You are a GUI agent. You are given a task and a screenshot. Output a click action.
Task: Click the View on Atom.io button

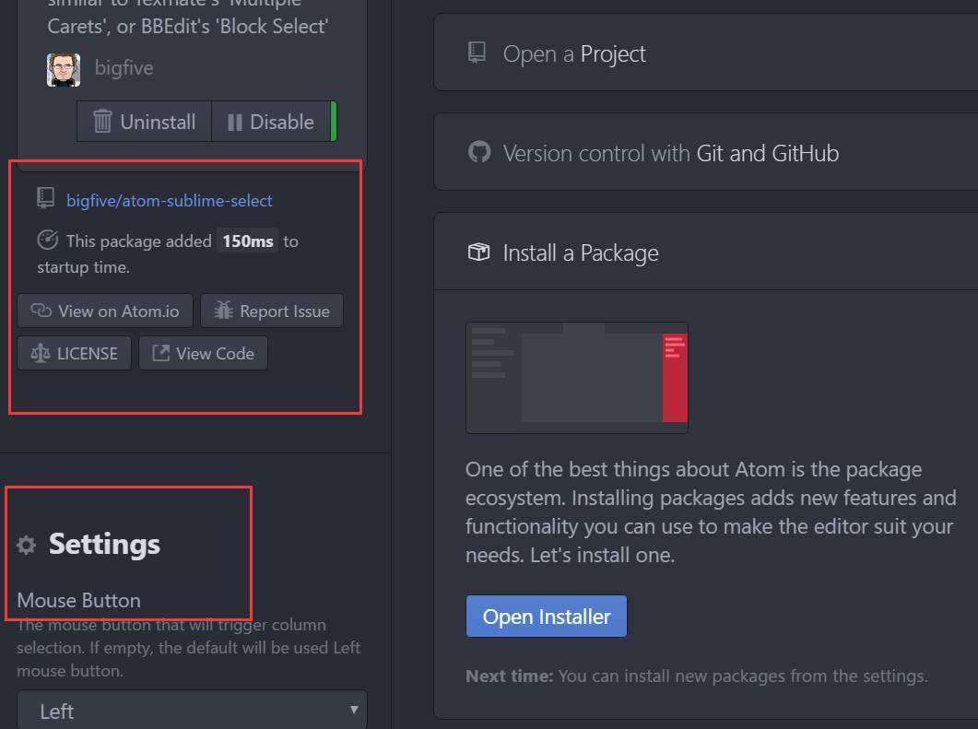[105, 311]
